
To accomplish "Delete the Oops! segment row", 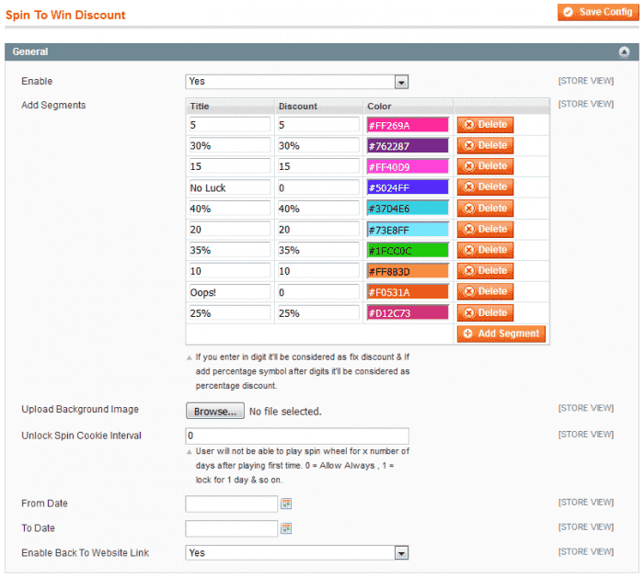I will (485, 292).
